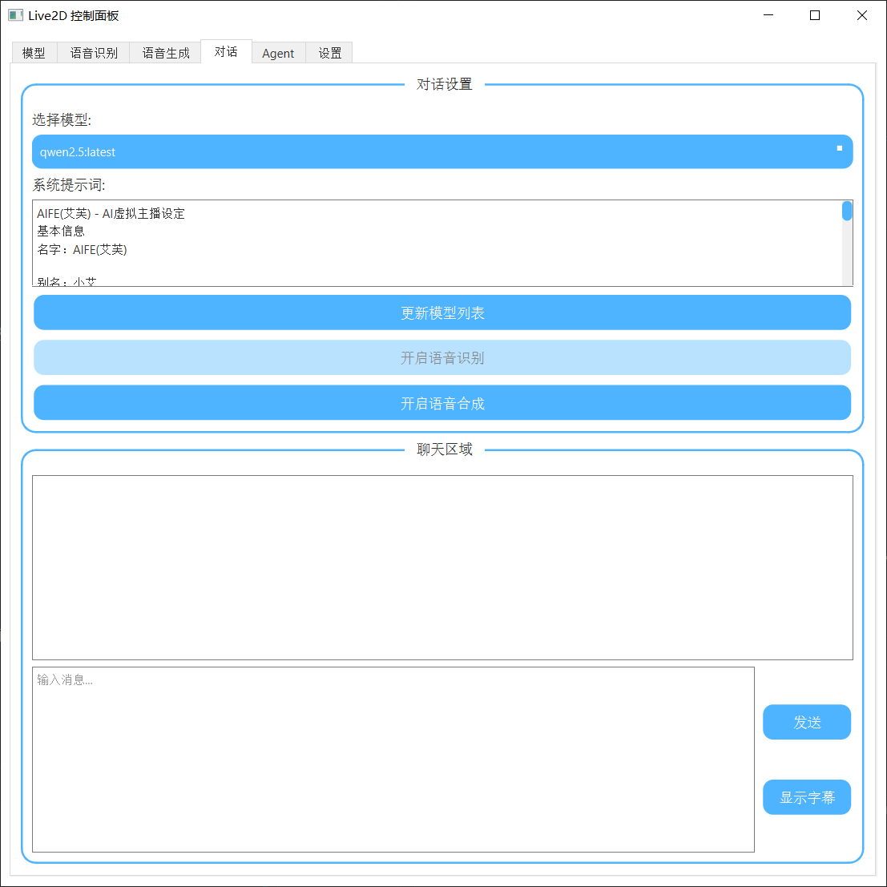Click the chat display area under 聊天区域
Image resolution: width=887 pixels, height=887 pixels.
tap(442, 567)
